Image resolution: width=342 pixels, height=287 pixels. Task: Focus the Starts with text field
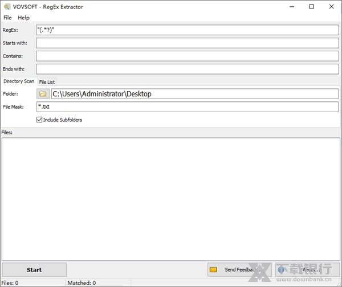click(x=188, y=43)
